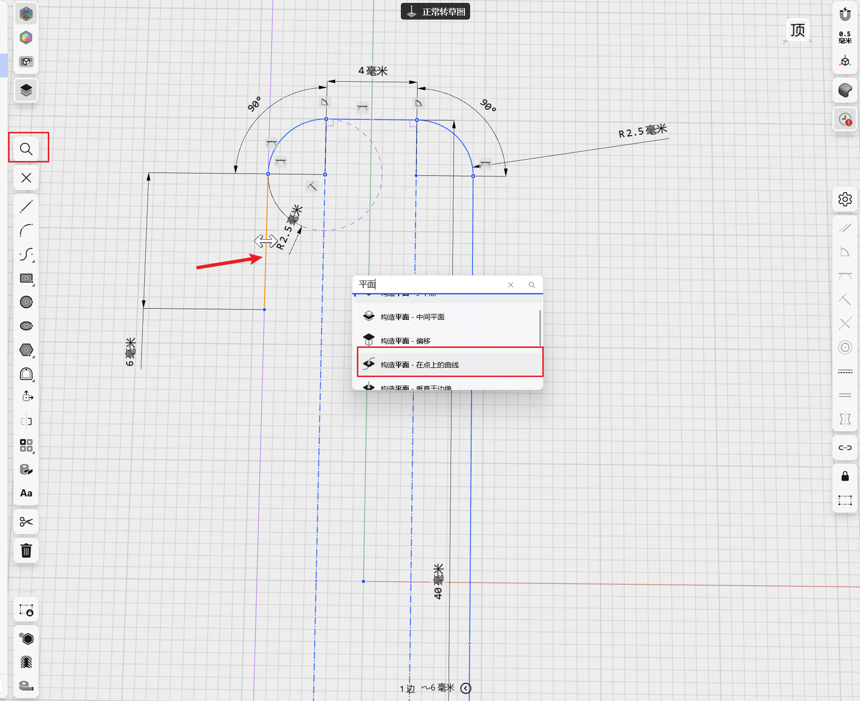Click the search magnifier tool in left toolbar

tap(26, 149)
